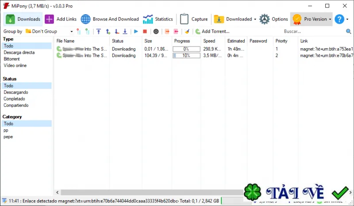Open the Options gear
This screenshot has width=354, height=206.
click(x=273, y=19)
